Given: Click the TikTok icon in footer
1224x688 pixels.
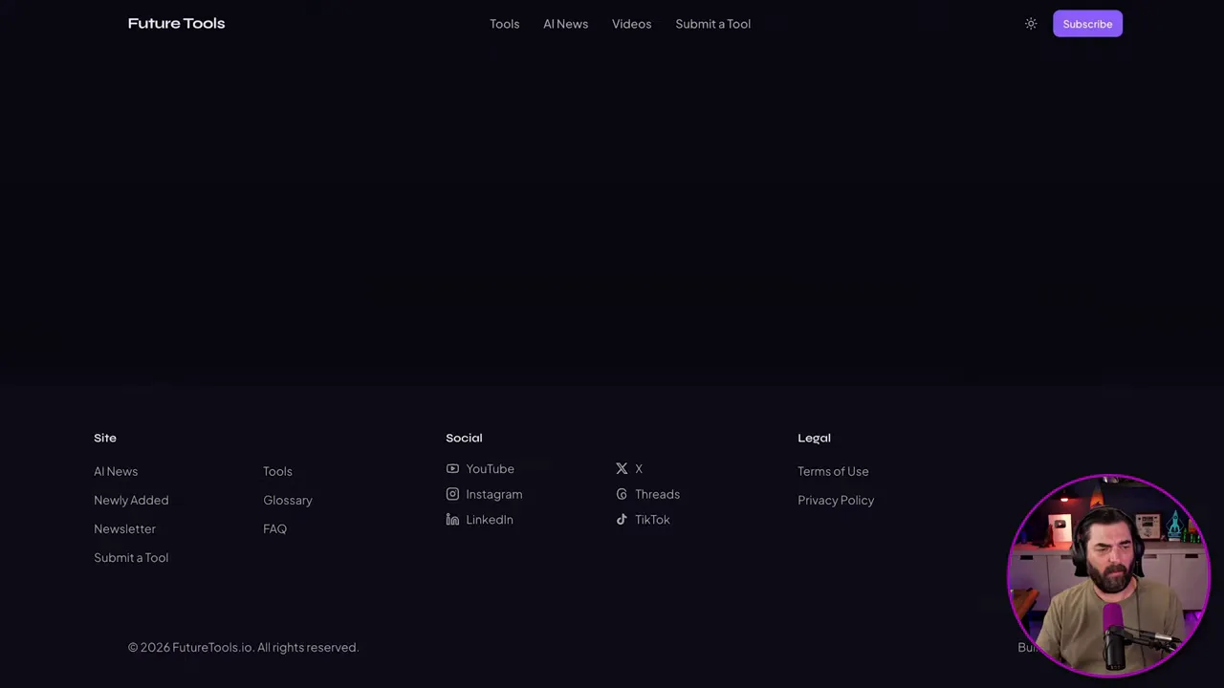Looking at the screenshot, I should pos(622,520).
